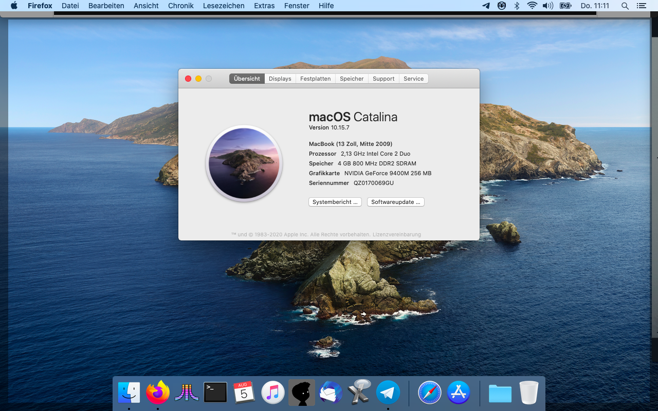Open Spotlight search magnifier in menu bar
Screen dimensions: 658x411
pos(625,6)
